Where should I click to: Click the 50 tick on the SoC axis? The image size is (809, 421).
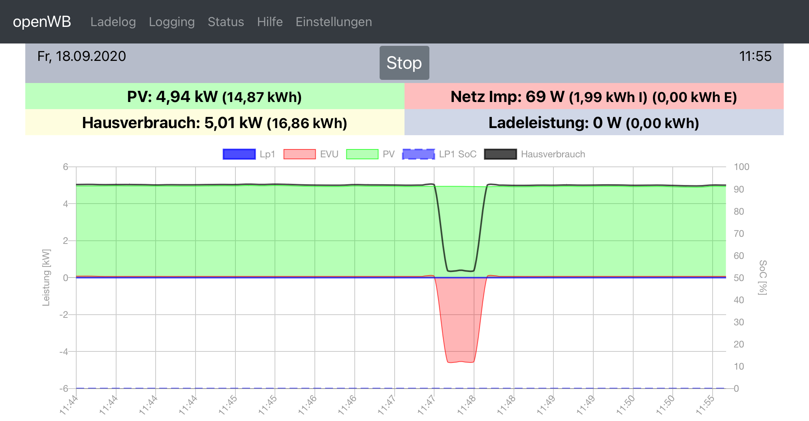coord(739,278)
